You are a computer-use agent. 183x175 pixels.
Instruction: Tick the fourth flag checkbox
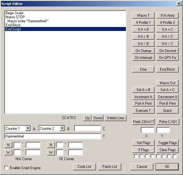point(152,156)
